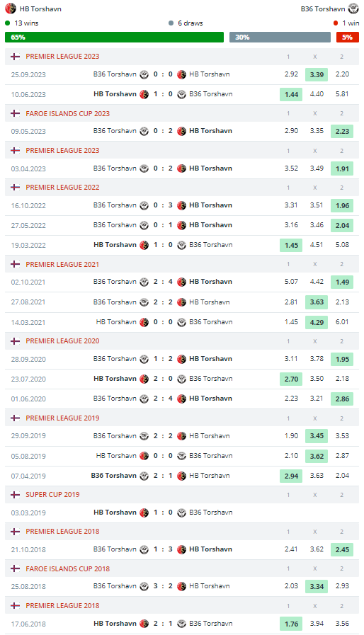Viewport: 364px width, 635px height.
Task: Click the grey 30% draws bar
Action: tap(280, 38)
